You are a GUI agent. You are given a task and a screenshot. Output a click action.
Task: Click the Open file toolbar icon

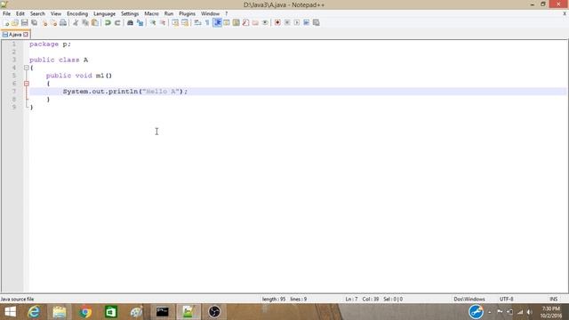click(15, 23)
